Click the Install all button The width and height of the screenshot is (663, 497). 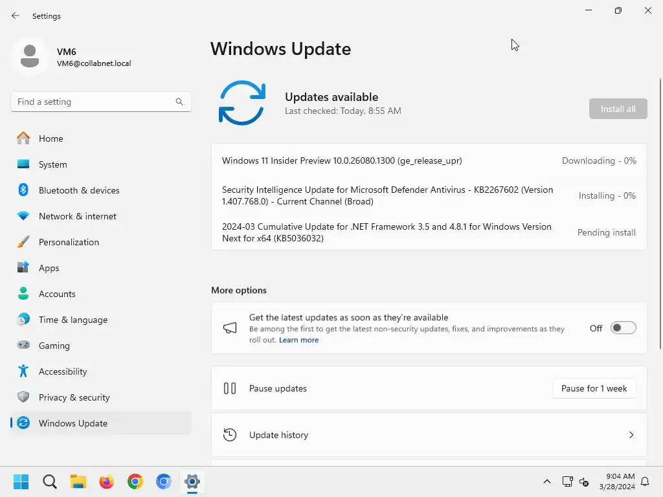(618, 109)
